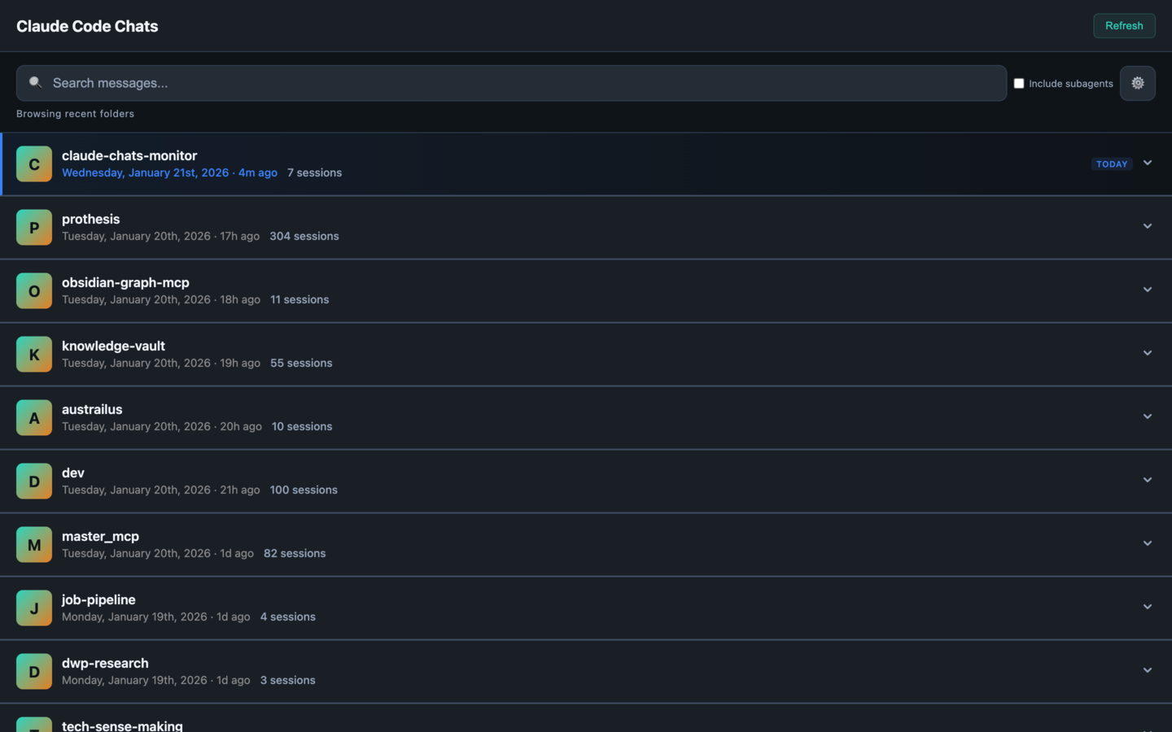The image size is (1172, 732).
Task: Click the Refresh button
Action: [x=1124, y=25]
